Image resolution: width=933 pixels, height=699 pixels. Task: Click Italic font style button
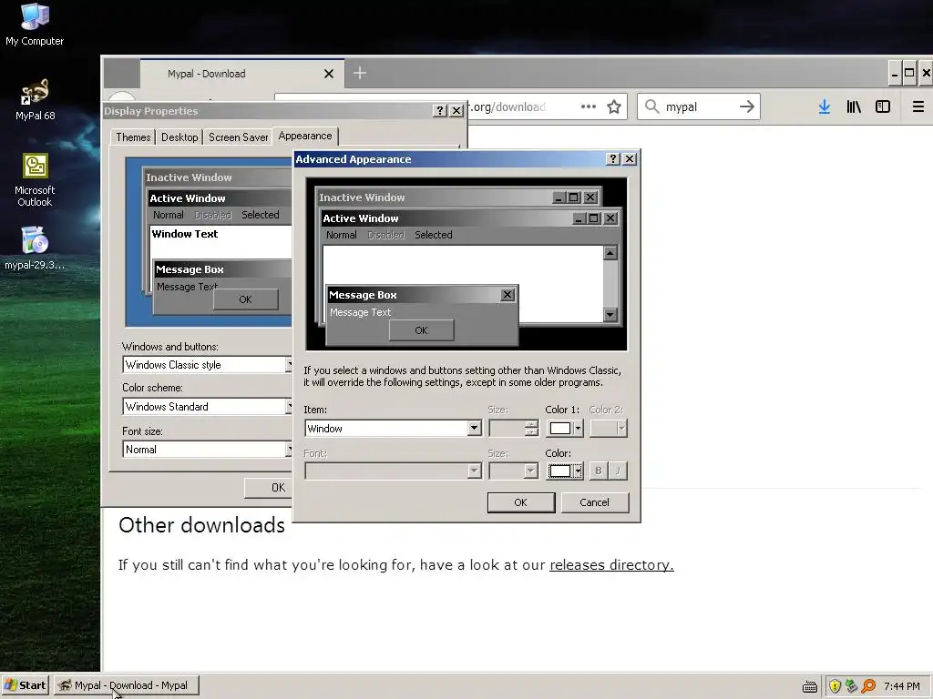click(619, 471)
